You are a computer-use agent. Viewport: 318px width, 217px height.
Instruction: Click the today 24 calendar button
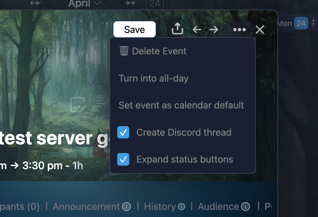[x=155, y=4]
